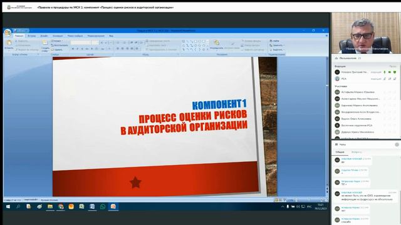
Task: Select the РСА entry in presenters list
Action: click(366, 79)
